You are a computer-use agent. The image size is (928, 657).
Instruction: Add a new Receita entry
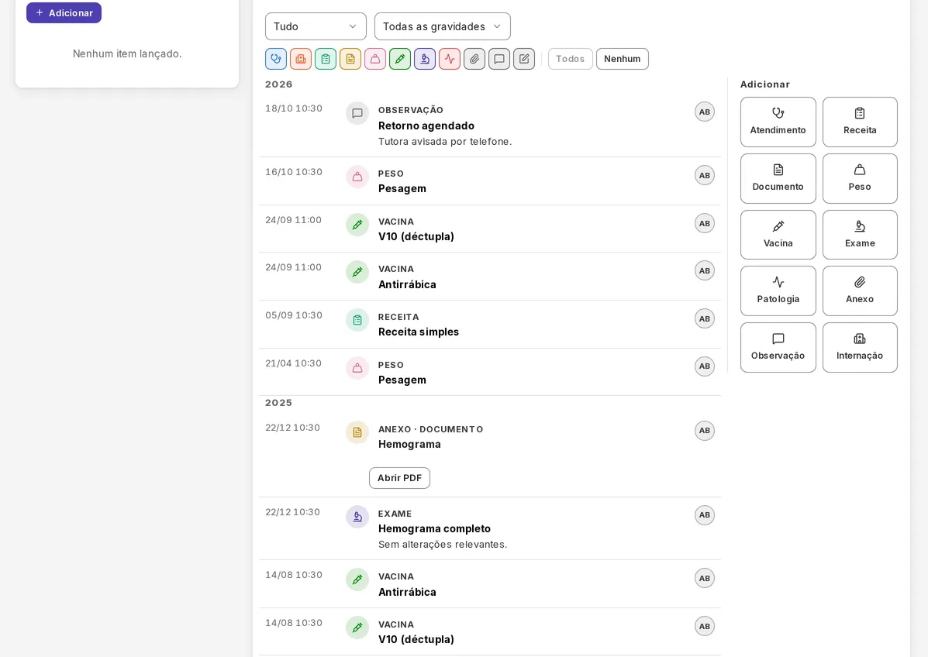(x=860, y=122)
